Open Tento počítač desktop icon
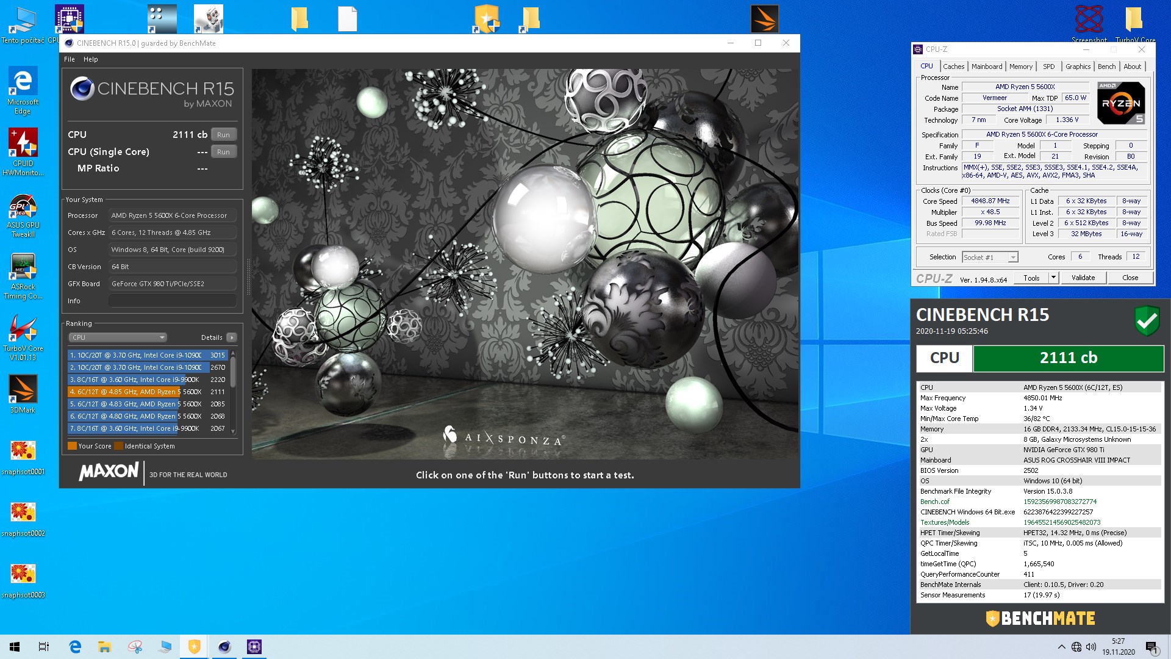 (23, 24)
